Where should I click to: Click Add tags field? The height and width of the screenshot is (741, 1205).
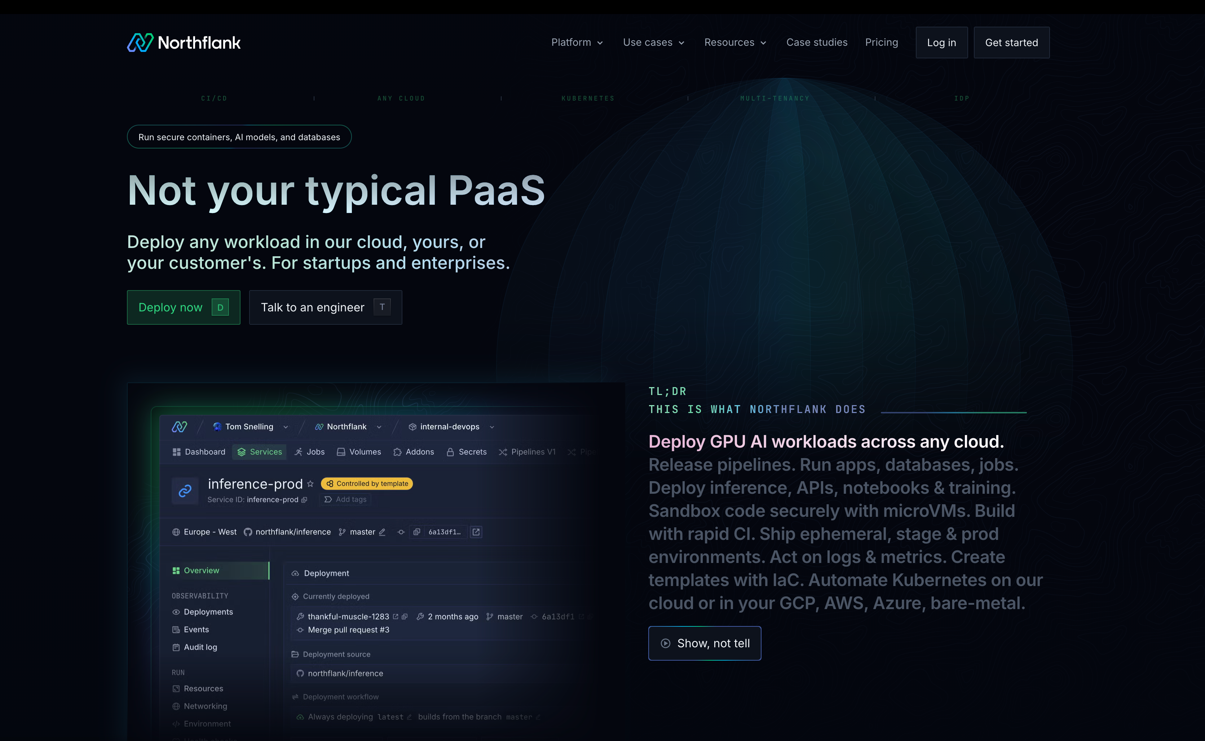(x=346, y=500)
